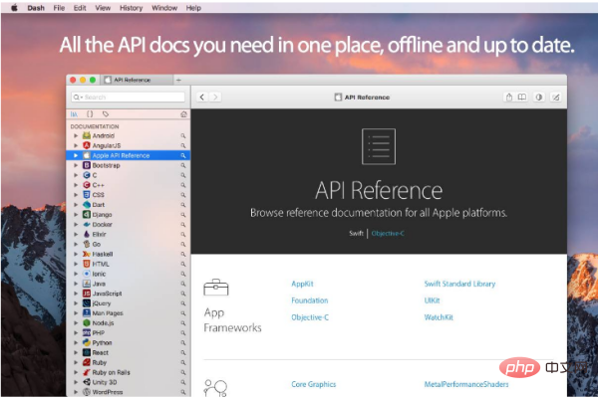598x400 pixels.
Task: Select the Man Pages docset row
Action: pos(129,313)
